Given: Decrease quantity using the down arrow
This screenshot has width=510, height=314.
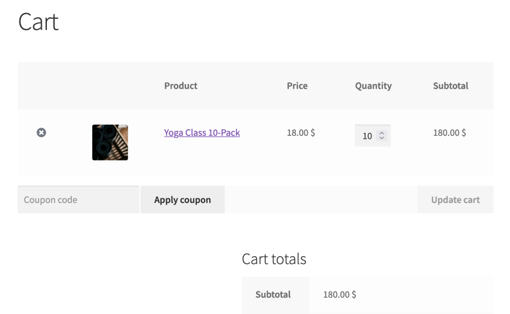Looking at the screenshot, I should [383, 139].
